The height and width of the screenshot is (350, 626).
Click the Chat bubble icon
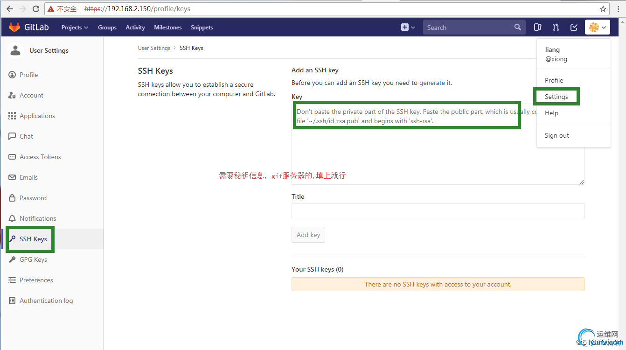coord(12,136)
